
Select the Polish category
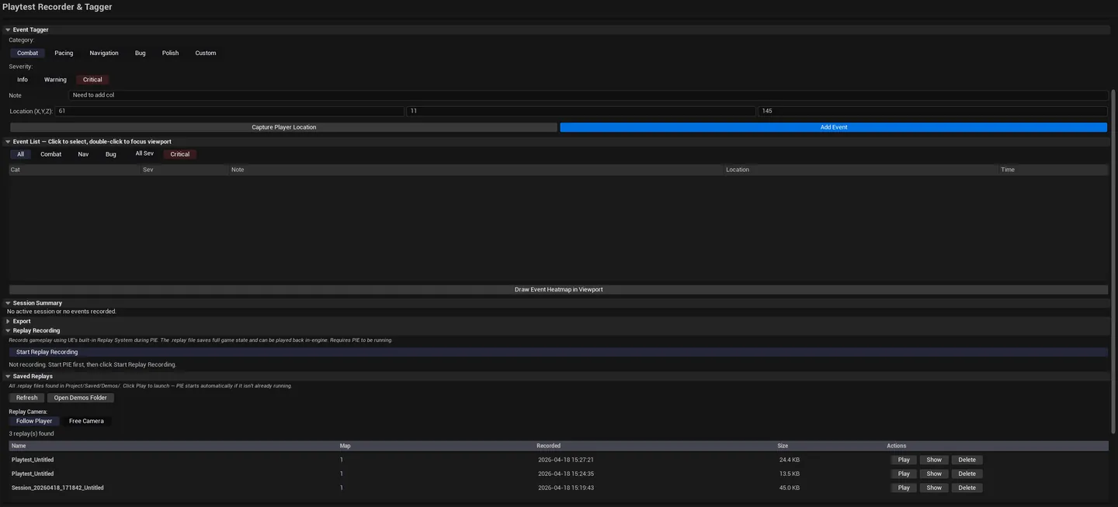coord(170,53)
